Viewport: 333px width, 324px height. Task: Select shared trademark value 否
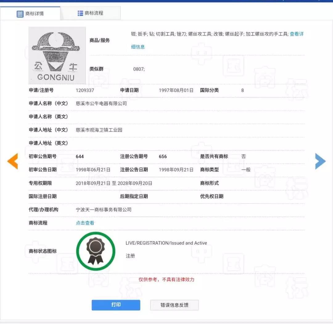click(x=244, y=157)
